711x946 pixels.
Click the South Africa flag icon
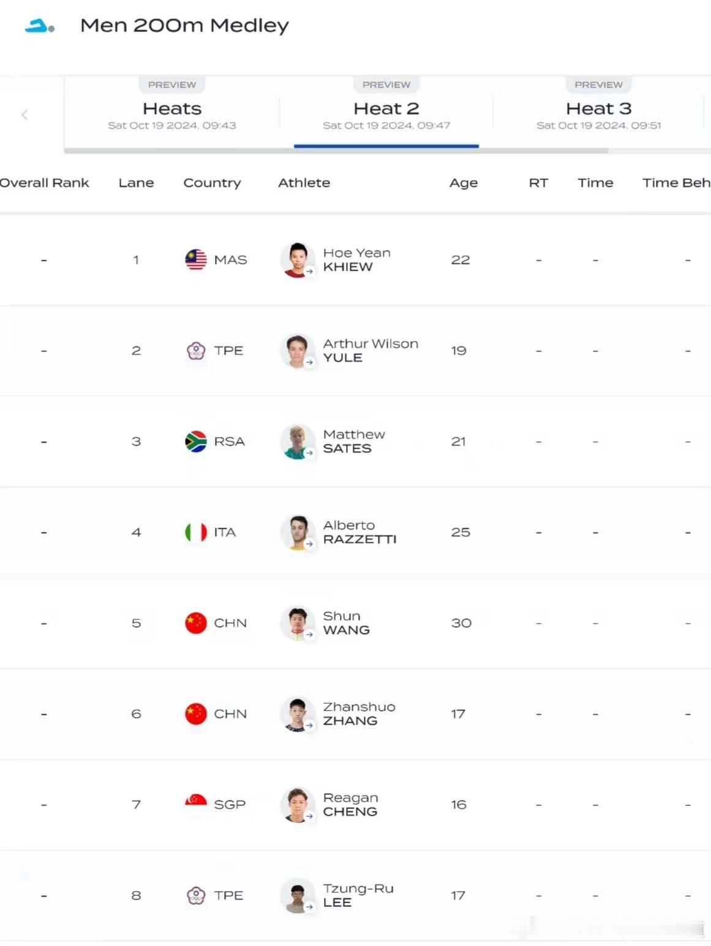coord(196,441)
